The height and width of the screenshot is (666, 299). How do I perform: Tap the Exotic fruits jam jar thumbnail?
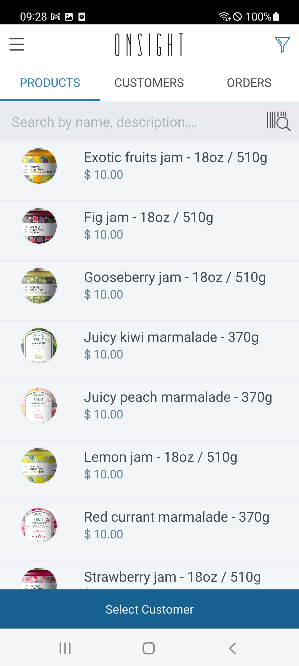[39, 166]
